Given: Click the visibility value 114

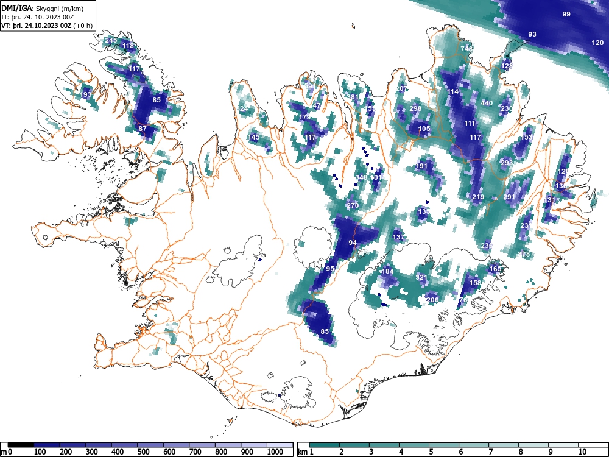Looking at the screenshot, I should coord(453,92).
